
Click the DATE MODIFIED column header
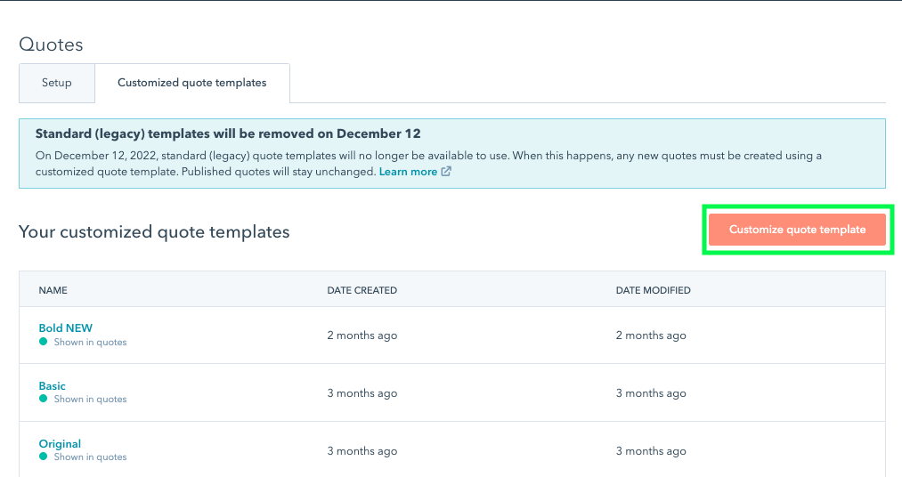653,290
